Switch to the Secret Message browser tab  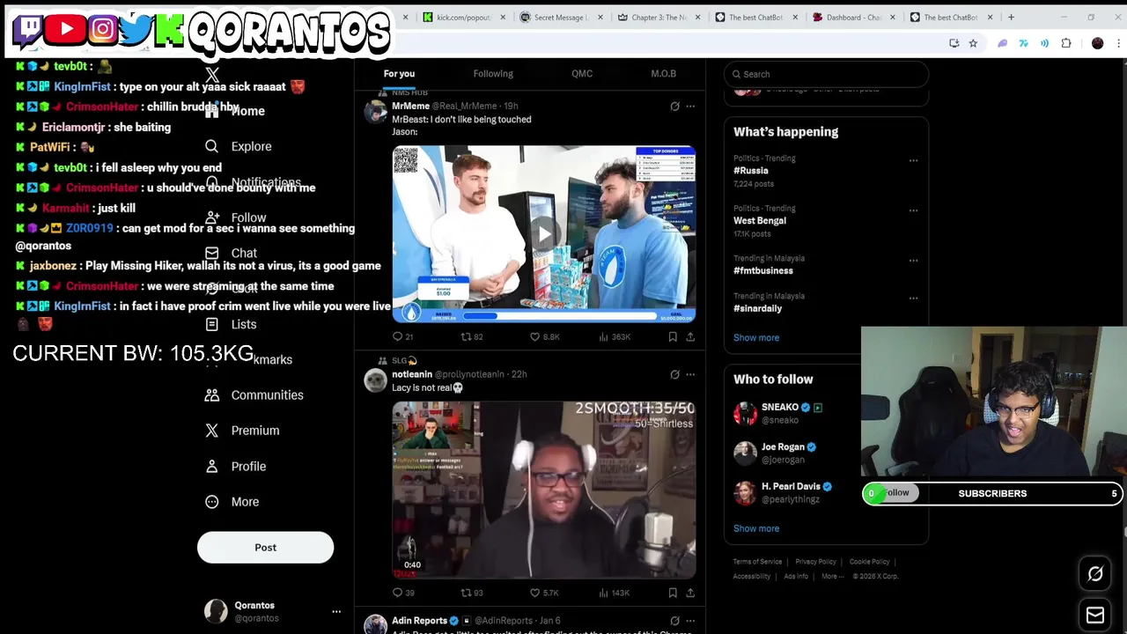[560, 17]
